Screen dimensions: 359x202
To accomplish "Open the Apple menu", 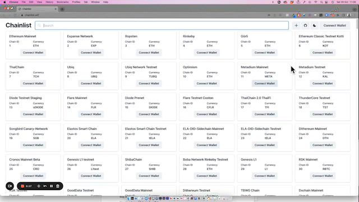I will click(4, 2).
